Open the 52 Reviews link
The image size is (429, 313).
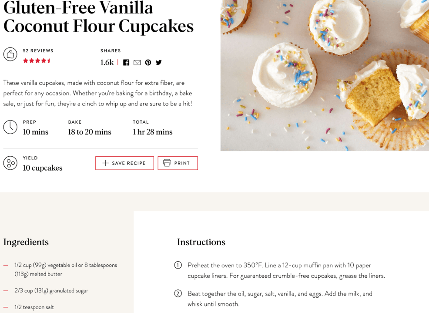pyautogui.click(x=38, y=50)
